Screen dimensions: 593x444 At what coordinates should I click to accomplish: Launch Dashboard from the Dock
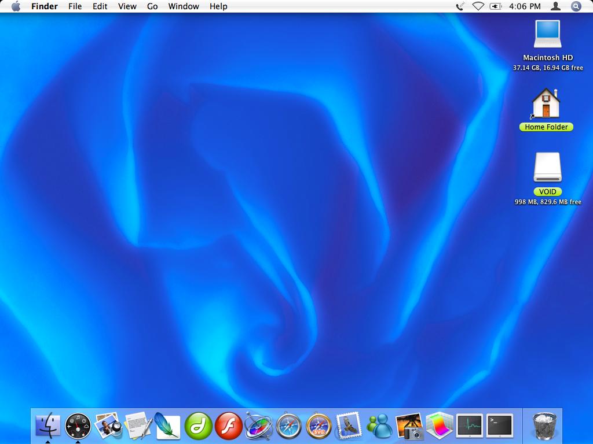tap(78, 426)
